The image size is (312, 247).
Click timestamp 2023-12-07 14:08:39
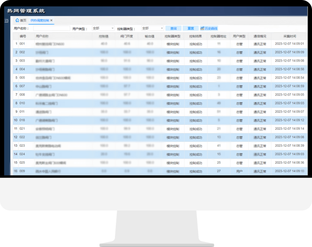[x=289, y=145]
